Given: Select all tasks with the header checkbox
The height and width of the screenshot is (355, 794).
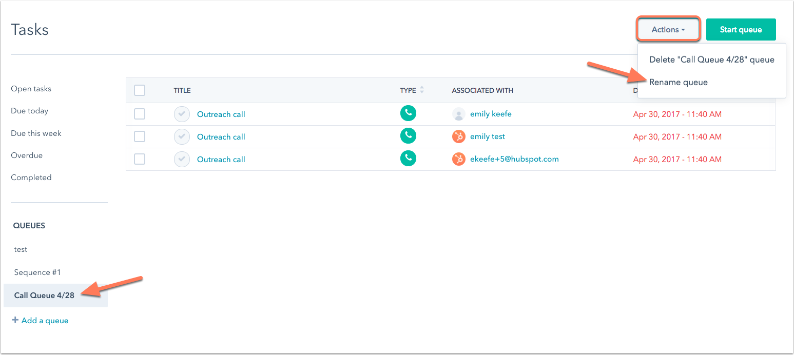Looking at the screenshot, I should (x=140, y=90).
